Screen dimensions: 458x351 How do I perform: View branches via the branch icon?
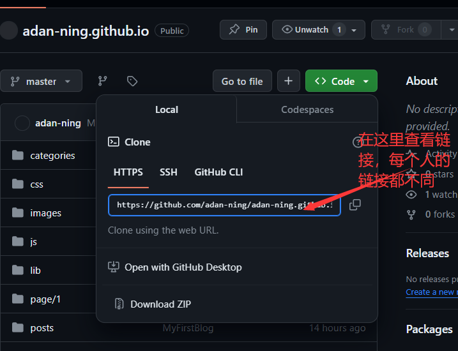pos(103,81)
